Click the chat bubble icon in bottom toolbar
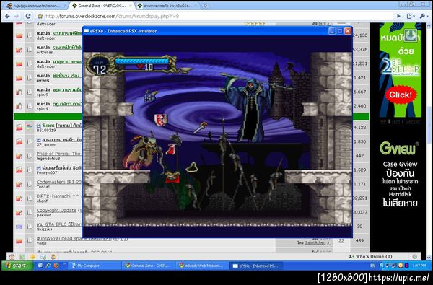433x285 pixels. tap(43, 257)
